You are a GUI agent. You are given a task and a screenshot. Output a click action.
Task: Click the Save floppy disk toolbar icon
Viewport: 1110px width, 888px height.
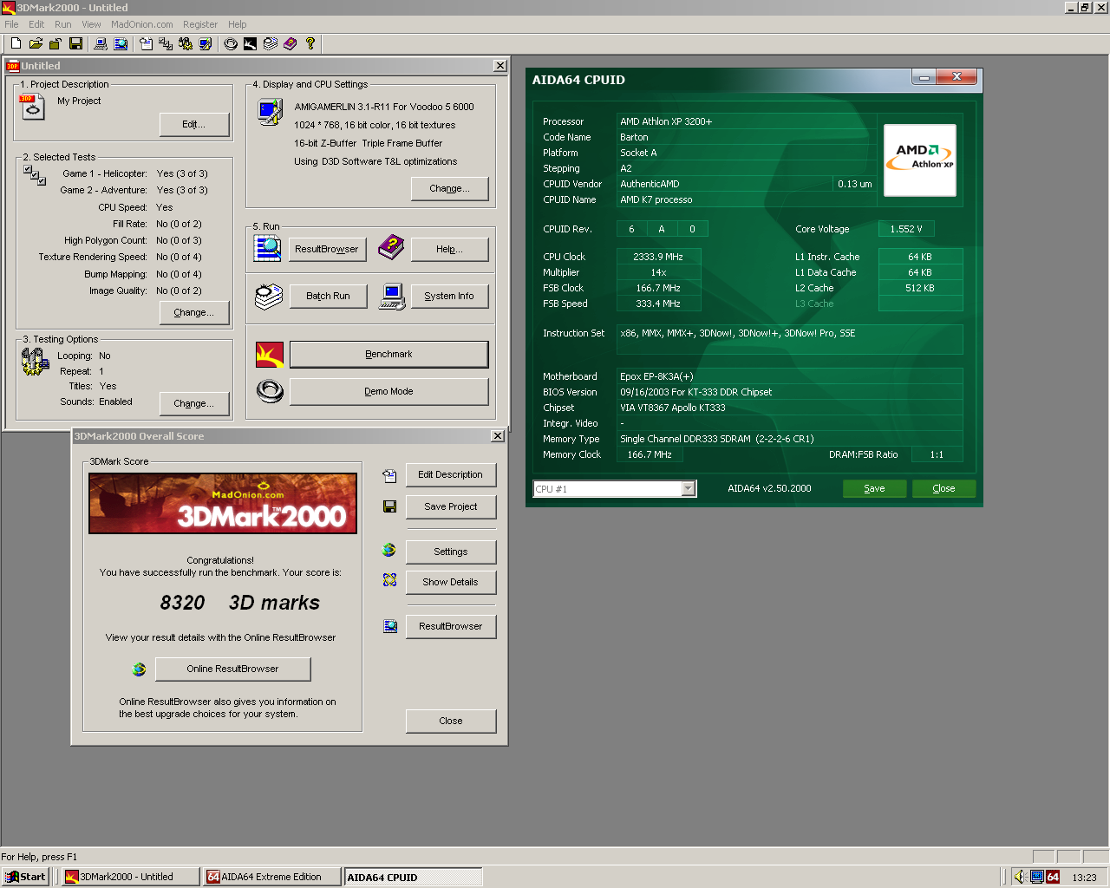[75, 43]
